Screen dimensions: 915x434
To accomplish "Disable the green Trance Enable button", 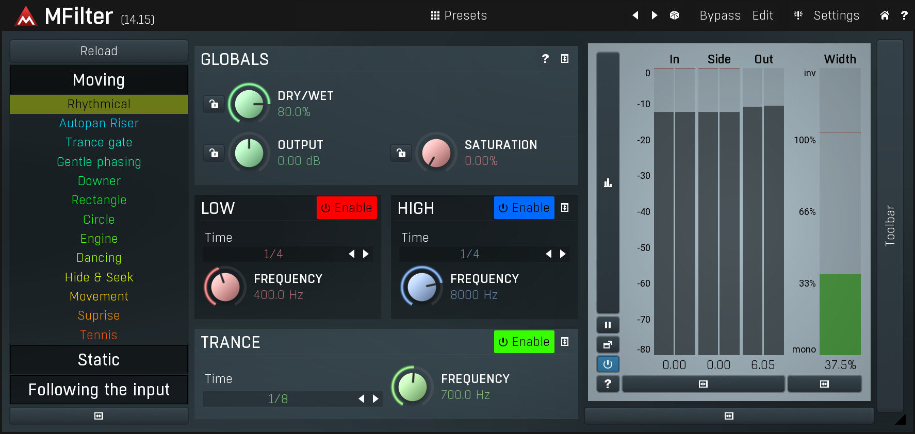I will tap(524, 342).
